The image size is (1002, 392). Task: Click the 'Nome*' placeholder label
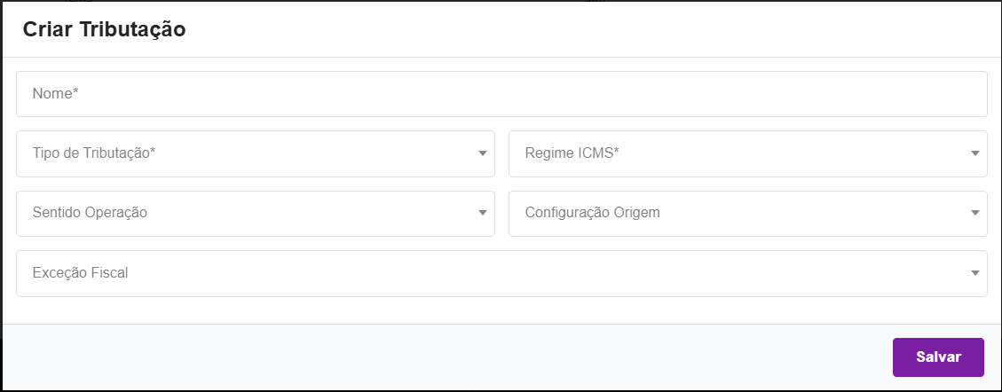pyautogui.click(x=56, y=93)
